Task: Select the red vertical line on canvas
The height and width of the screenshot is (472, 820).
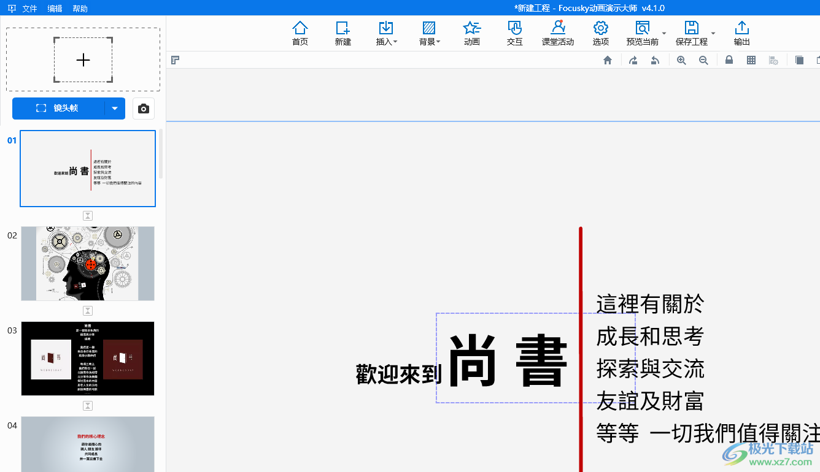Action: coord(581,349)
